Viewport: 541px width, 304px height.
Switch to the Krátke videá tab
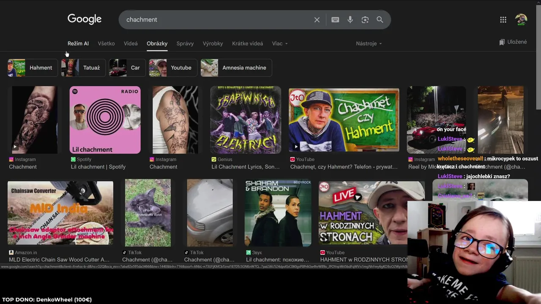(247, 43)
